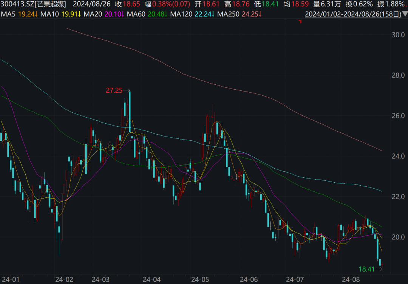Click the 24-07 time axis label

pyautogui.click(x=295, y=279)
